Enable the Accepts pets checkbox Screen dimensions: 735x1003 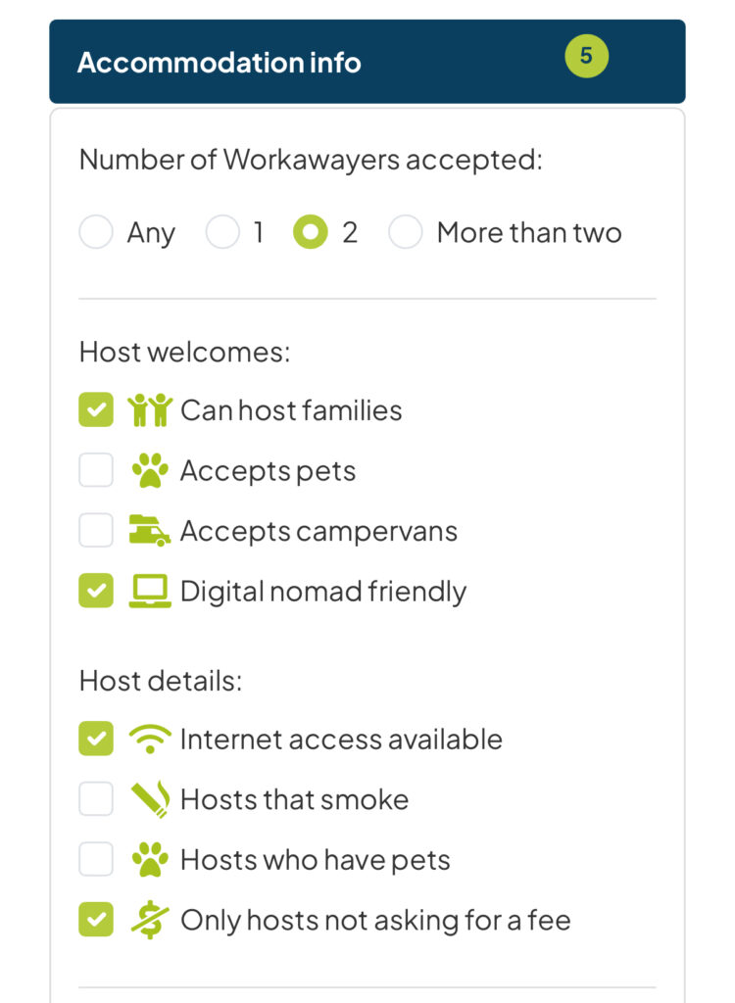coord(96,471)
